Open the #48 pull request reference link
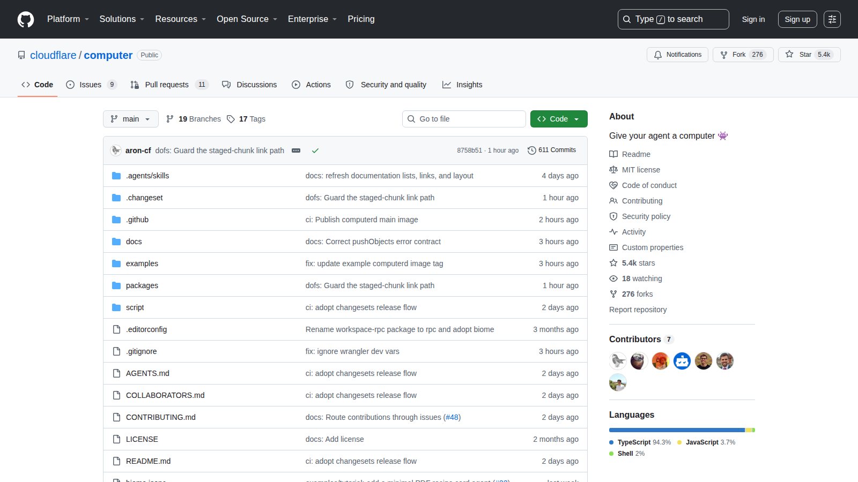The width and height of the screenshot is (858, 482). 452,417
